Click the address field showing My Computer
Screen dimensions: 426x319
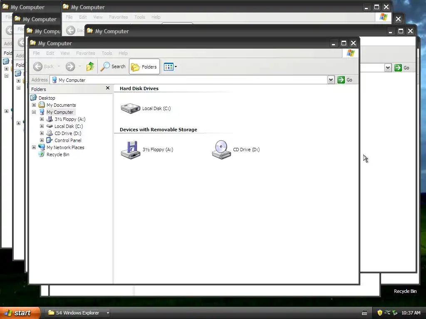pyautogui.click(x=189, y=80)
